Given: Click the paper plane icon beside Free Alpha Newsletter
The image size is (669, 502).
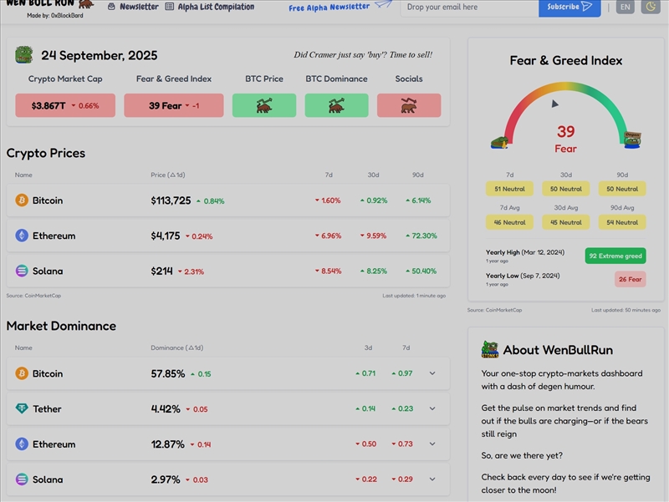Looking at the screenshot, I should pyautogui.click(x=383, y=4).
